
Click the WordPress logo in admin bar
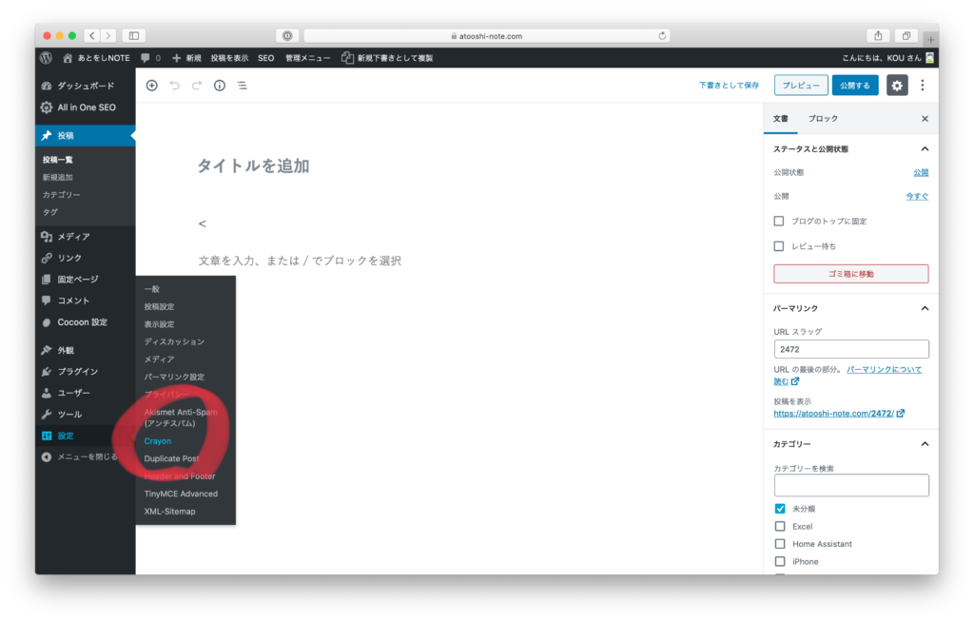[x=46, y=58]
